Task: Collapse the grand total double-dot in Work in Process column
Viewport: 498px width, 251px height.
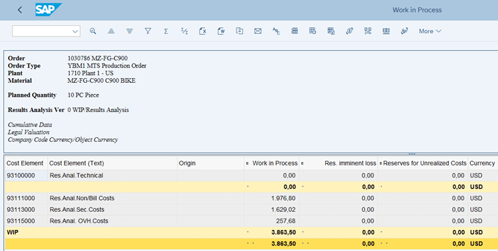Action: point(250,243)
